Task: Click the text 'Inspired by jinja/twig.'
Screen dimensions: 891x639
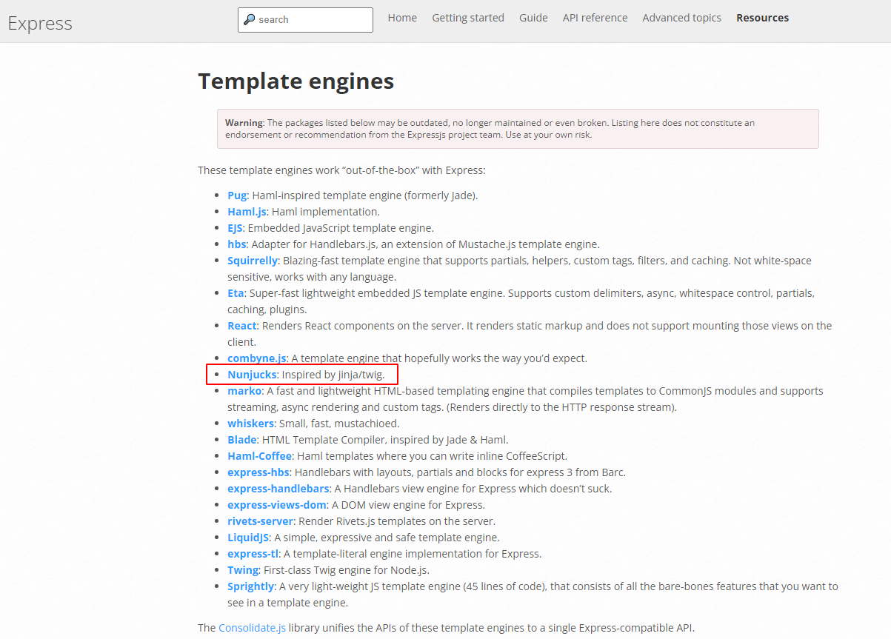Action: coord(333,375)
